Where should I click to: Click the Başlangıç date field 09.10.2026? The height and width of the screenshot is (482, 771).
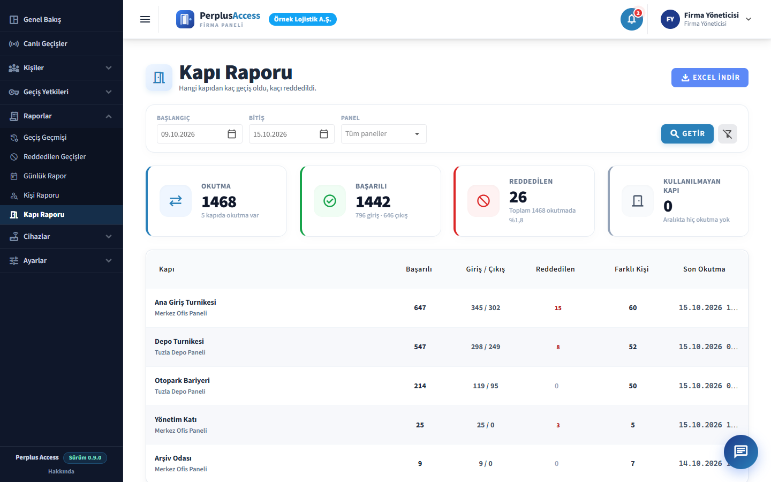pos(200,134)
